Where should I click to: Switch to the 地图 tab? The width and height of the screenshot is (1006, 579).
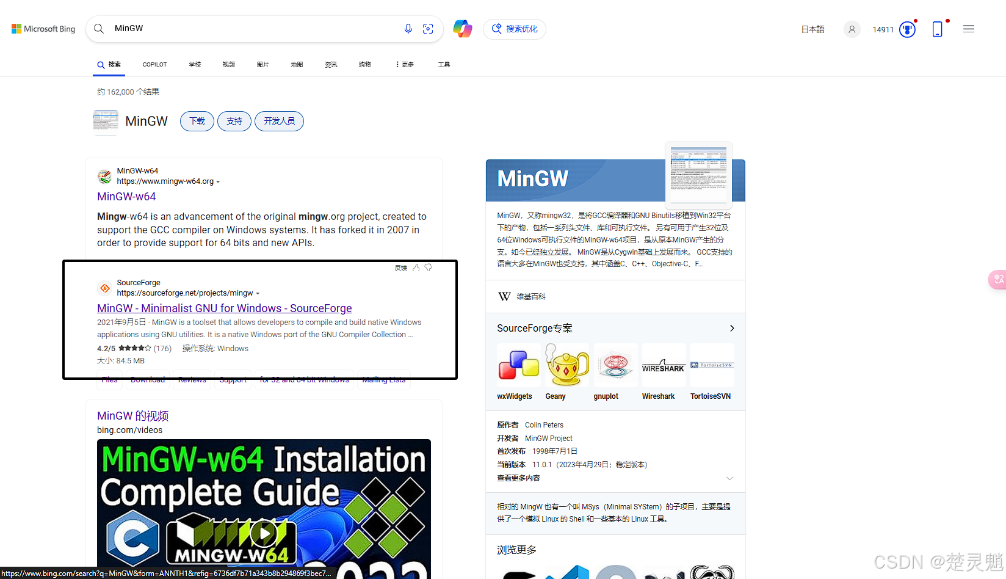click(297, 64)
